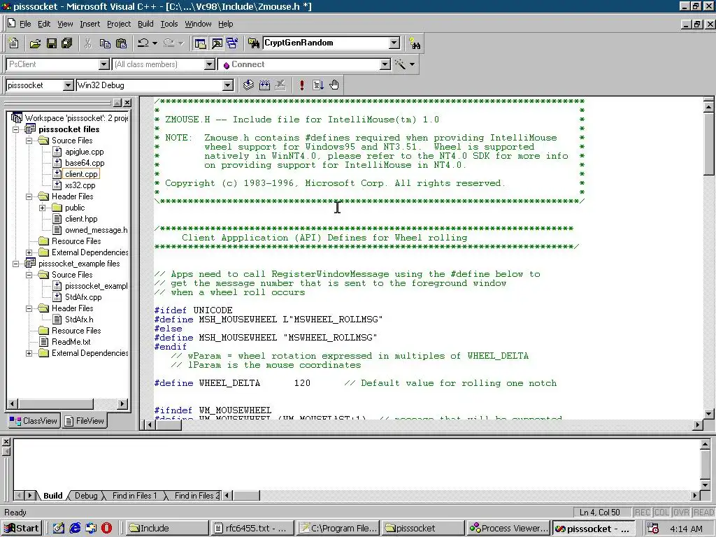Create a new text file from toolbar
This screenshot has height=537, width=716.
[x=14, y=43]
